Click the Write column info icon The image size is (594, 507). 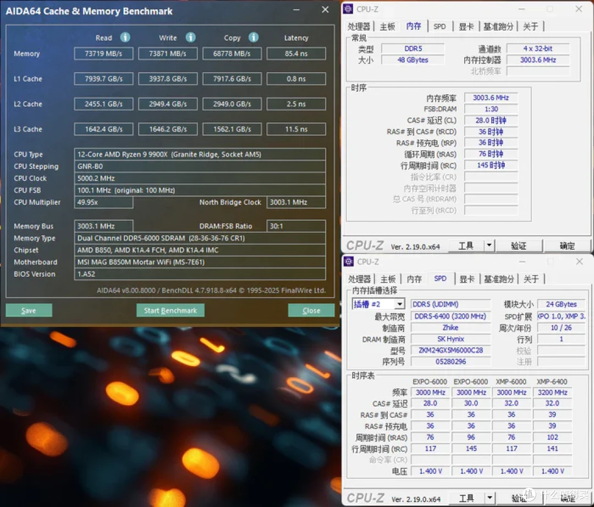click(190, 37)
